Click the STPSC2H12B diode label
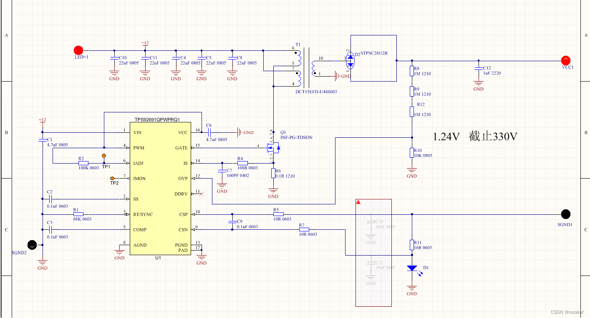The width and height of the screenshot is (590, 318). point(374,53)
